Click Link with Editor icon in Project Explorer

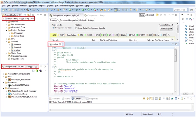tap(29, 15)
